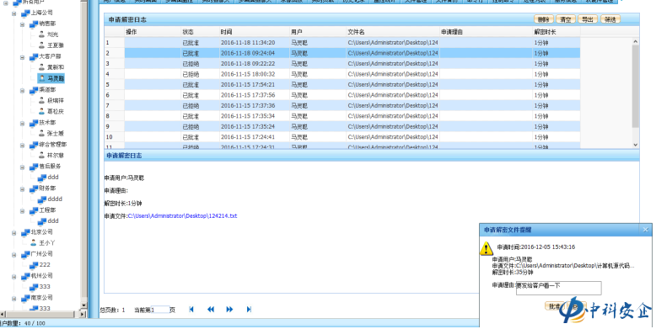The width and height of the screenshot is (656, 329).
Task: Click the 导出 log button
Action: [588, 19]
